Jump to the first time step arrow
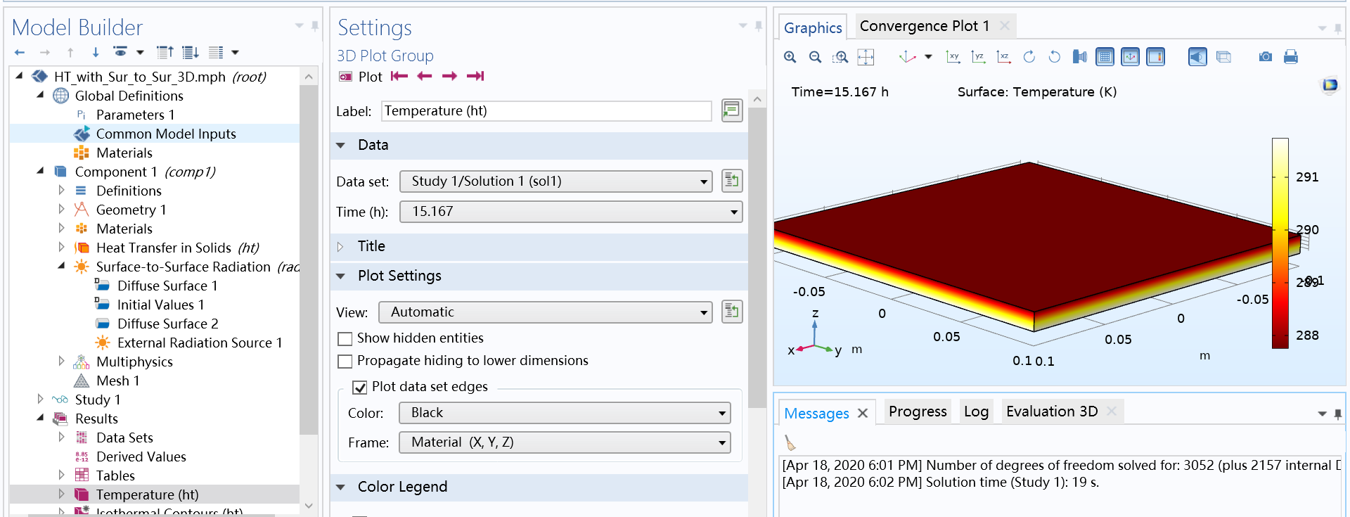This screenshot has width=1350, height=517. coord(399,76)
